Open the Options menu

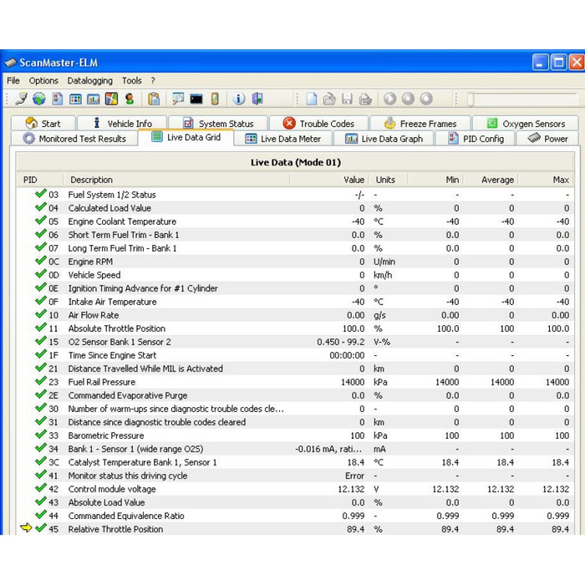[43, 81]
